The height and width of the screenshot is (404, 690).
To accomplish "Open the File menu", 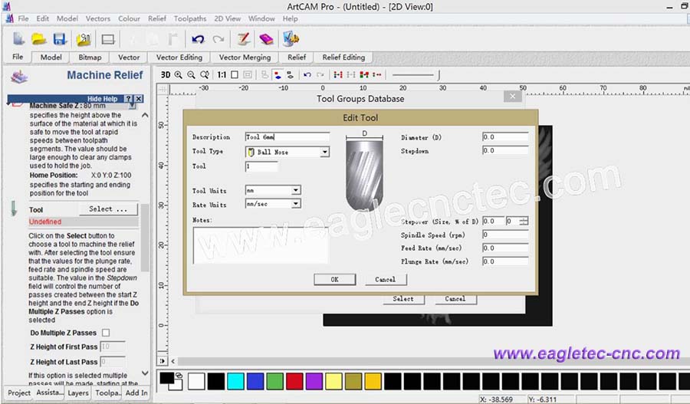I will [x=23, y=18].
